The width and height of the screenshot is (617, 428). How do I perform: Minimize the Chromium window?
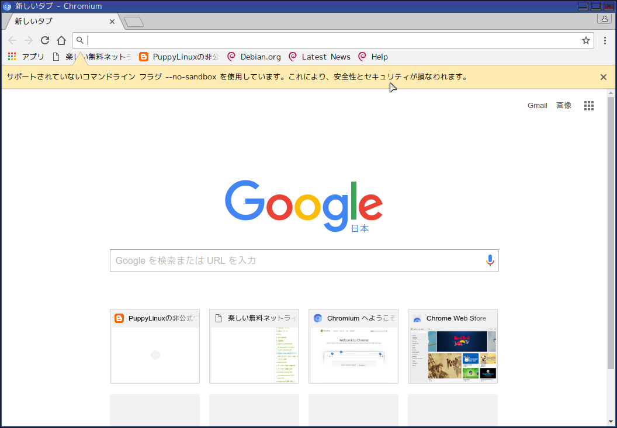tap(583, 6)
